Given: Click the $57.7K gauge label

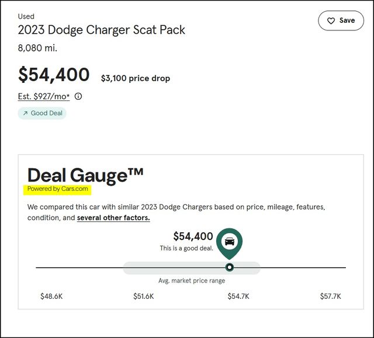Looking at the screenshot, I should tap(331, 297).
